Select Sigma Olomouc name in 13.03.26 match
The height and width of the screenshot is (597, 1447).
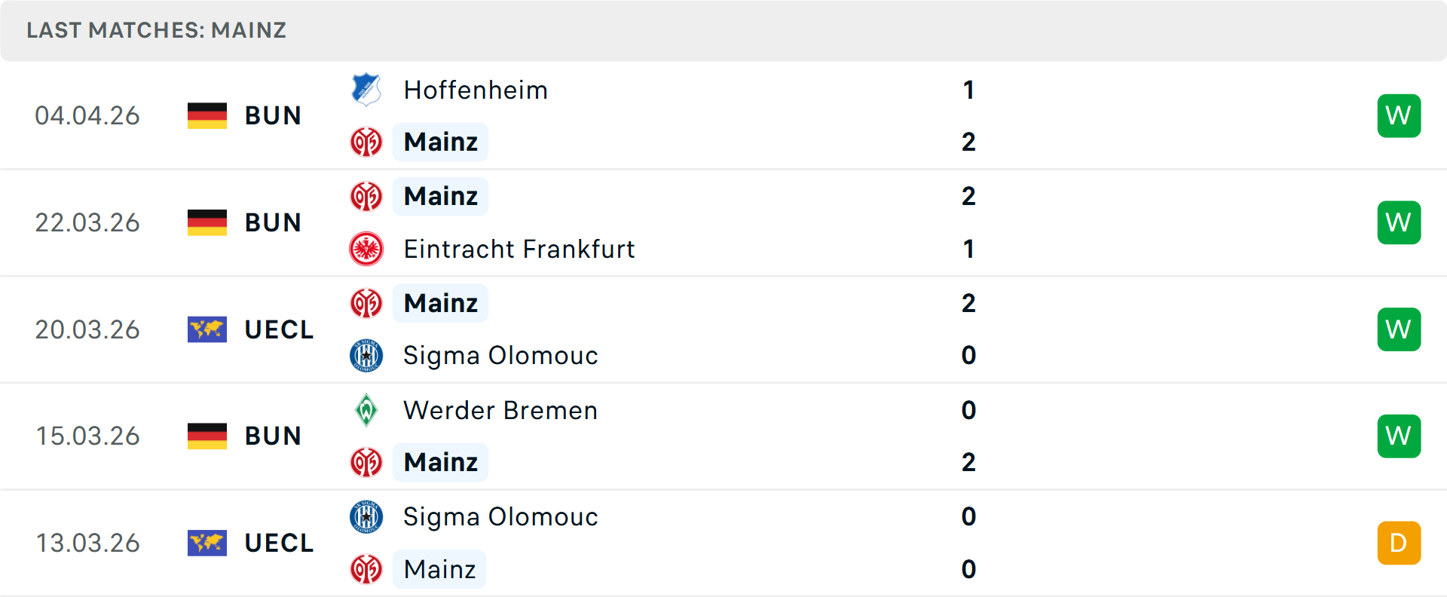tap(500, 516)
